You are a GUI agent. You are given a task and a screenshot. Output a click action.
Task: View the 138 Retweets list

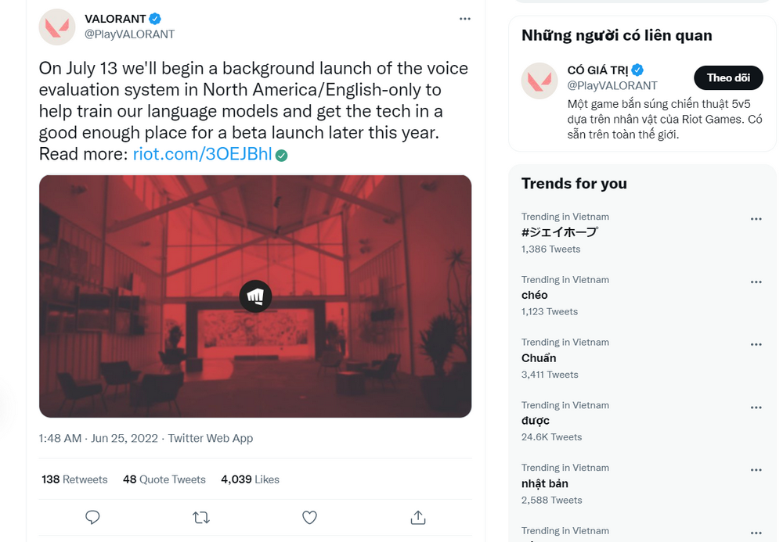click(74, 479)
